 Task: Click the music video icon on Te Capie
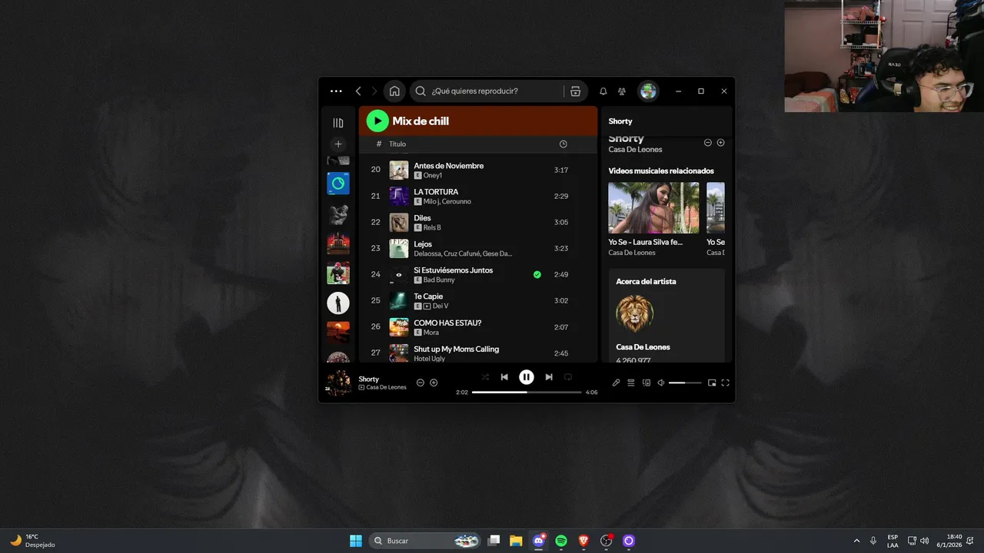[x=427, y=306]
